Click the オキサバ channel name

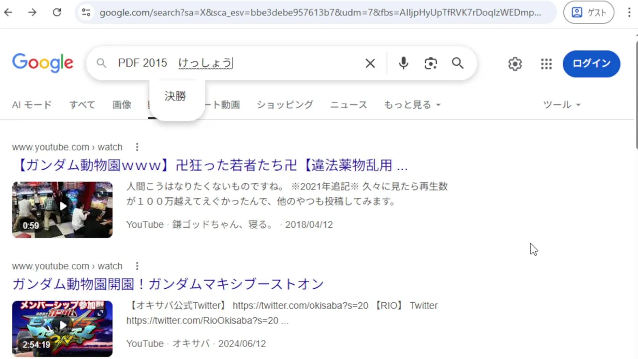[191, 344]
